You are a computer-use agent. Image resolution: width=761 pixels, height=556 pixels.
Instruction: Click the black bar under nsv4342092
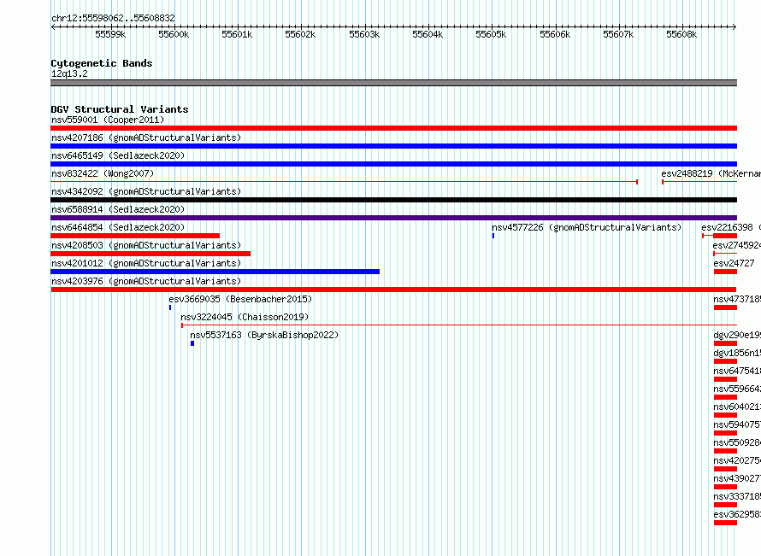(x=393, y=200)
